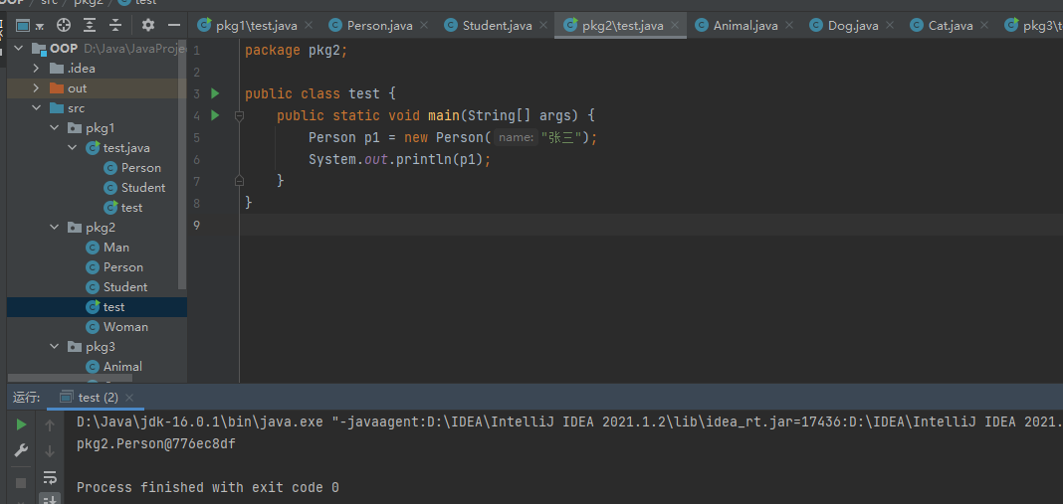Collapse the pkg3 package
The image size is (1063, 504).
coord(54,347)
